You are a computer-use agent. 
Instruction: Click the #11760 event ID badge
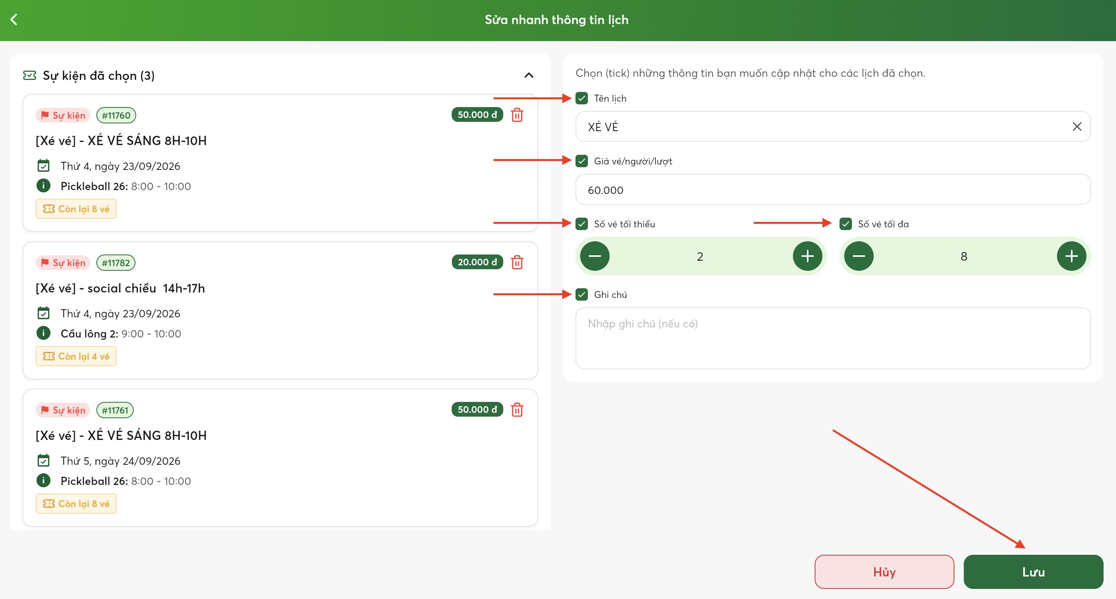click(x=116, y=115)
